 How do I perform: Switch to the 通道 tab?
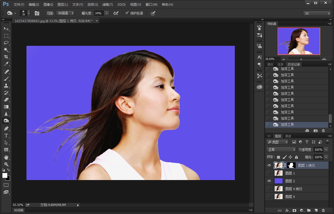(x=288, y=136)
